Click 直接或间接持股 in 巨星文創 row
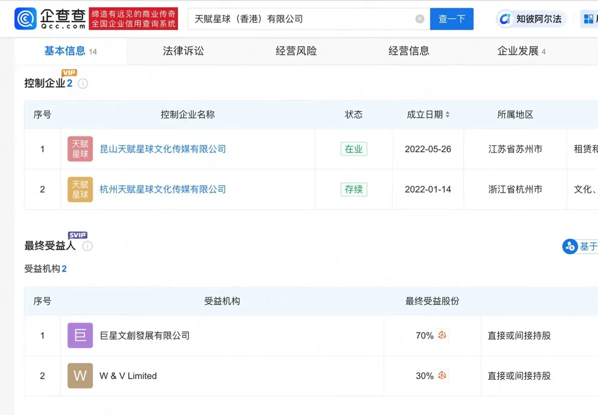The image size is (598, 415). click(519, 335)
